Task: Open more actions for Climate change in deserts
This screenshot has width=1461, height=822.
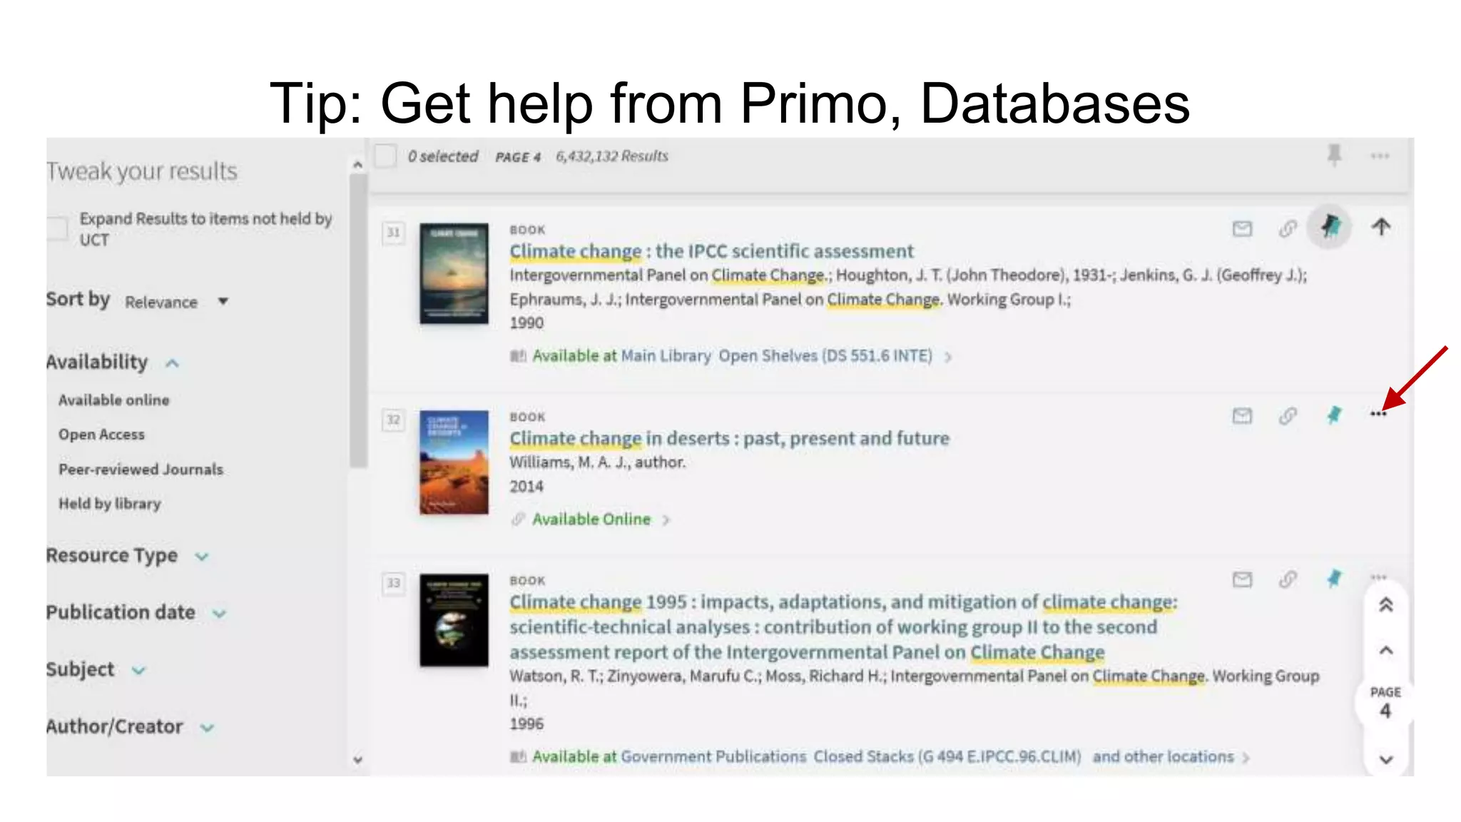Action: click(x=1378, y=414)
